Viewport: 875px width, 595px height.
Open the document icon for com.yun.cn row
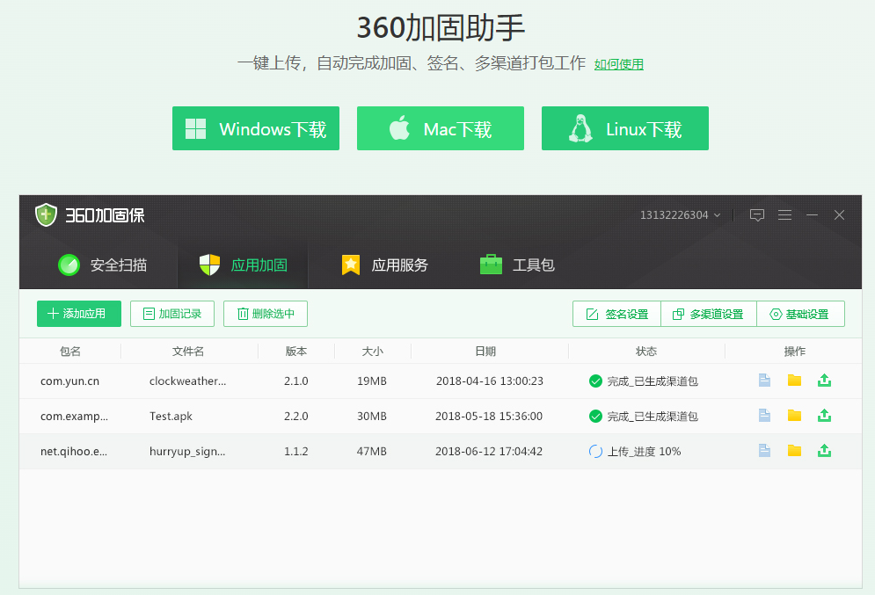[764, 381]
